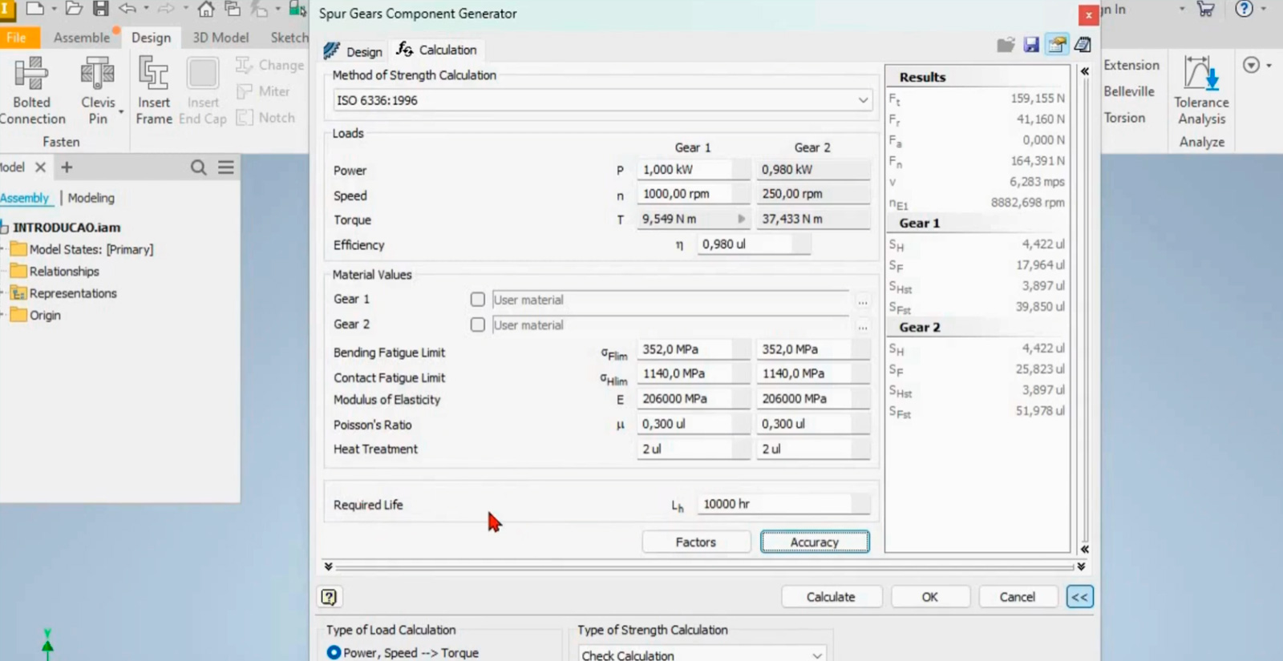Viewport: 1283px width, 661px height.
Task: Select the Clevis Pin tool
Action: click(98, 75)
